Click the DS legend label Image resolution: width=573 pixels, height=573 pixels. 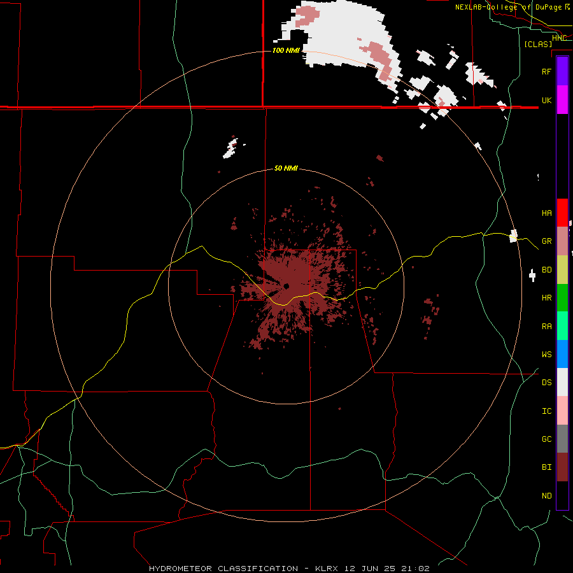(546, 383)
